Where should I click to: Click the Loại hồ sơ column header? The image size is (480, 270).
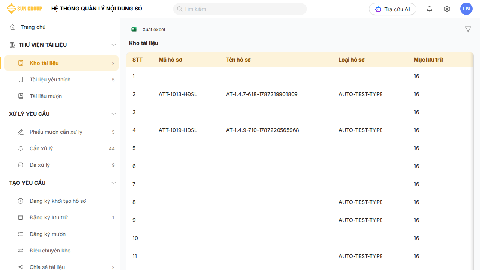352,60
